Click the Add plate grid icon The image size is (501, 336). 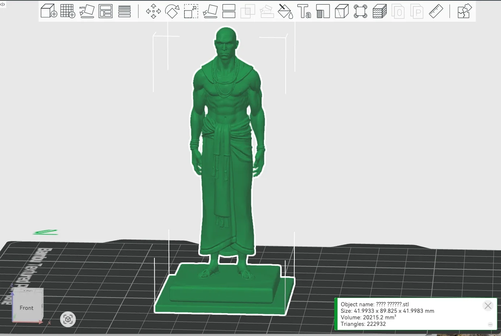[x=67, y=11]
